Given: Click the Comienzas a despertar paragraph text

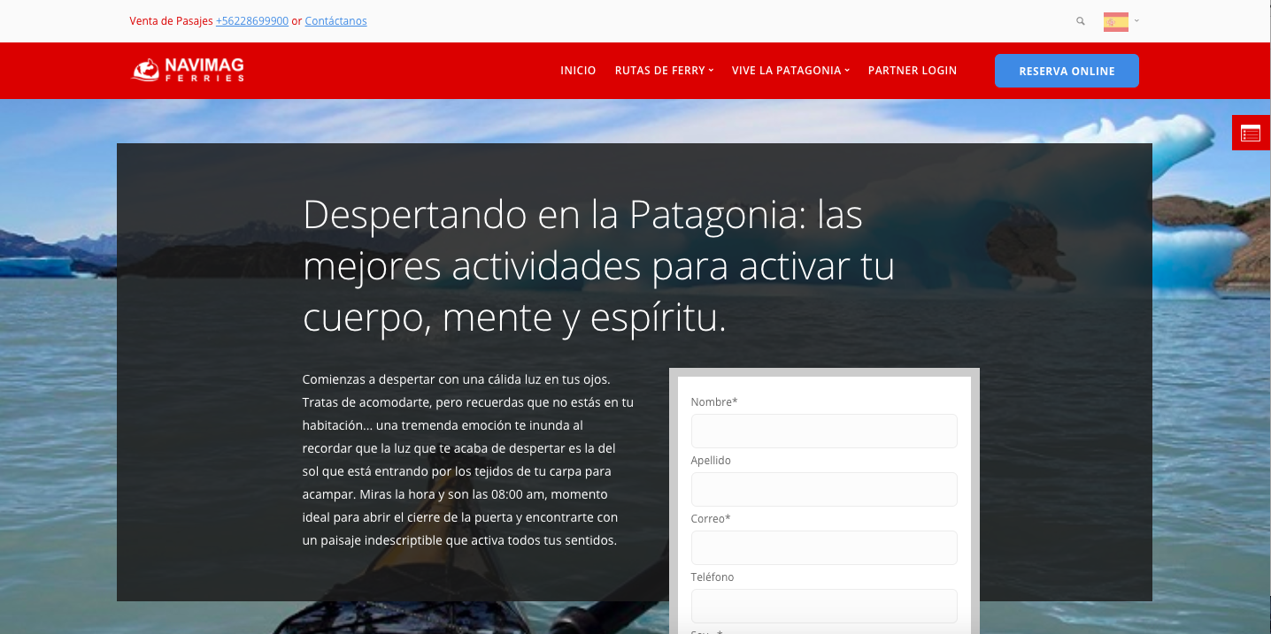Looking at the screenshot, I should coord(468,459).
